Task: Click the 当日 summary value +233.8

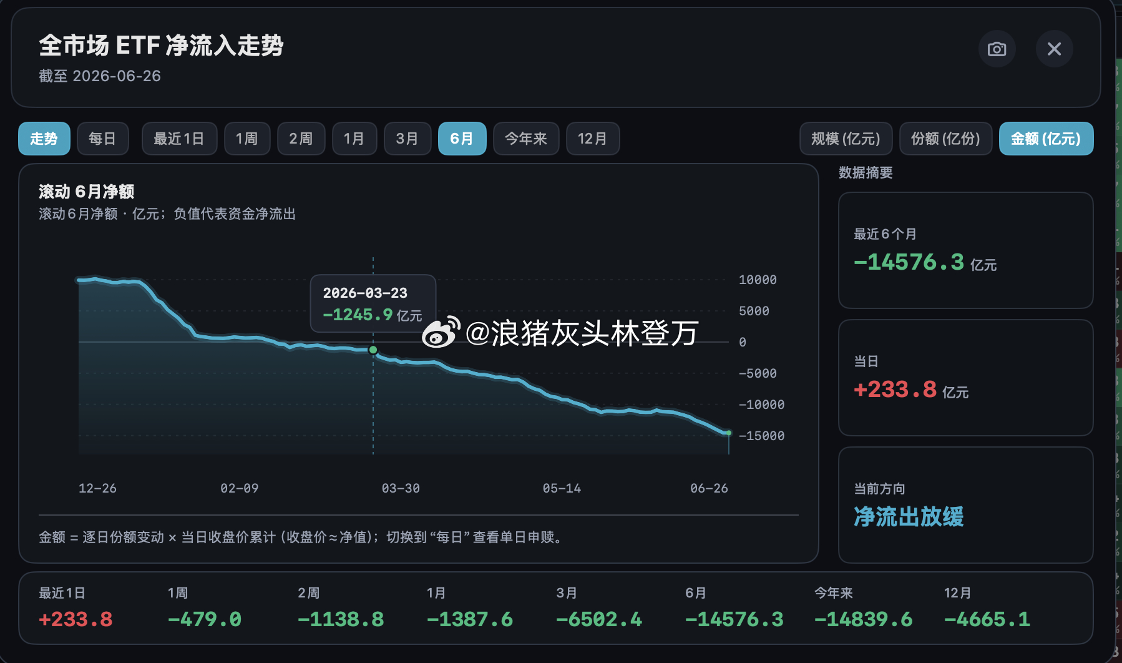Action: 895,390
